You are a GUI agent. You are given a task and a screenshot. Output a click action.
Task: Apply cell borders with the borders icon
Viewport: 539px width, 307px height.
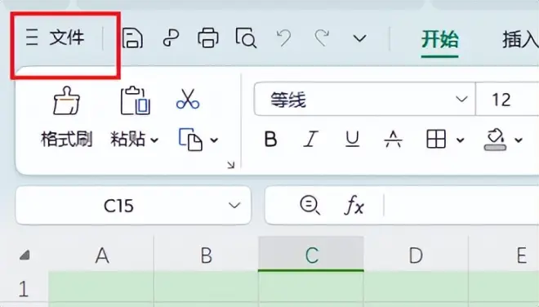point(436,140)
